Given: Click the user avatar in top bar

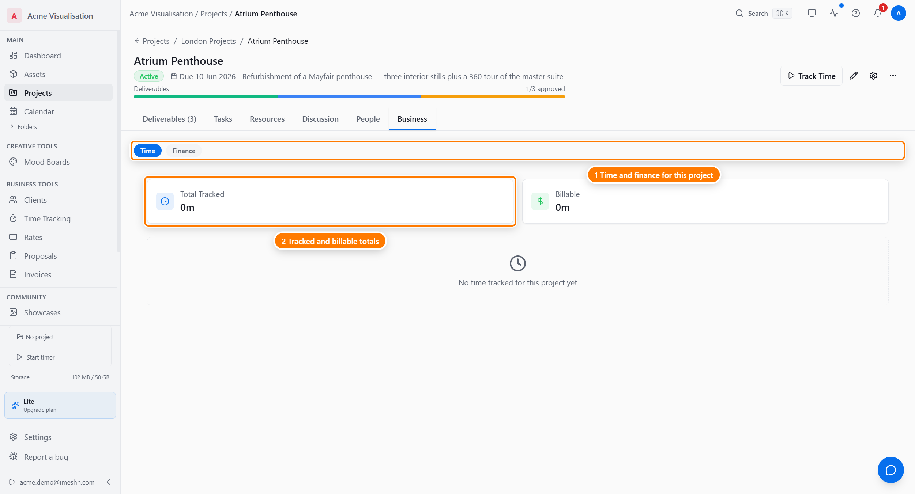Looking at the screenshot, I should (898, 14).
